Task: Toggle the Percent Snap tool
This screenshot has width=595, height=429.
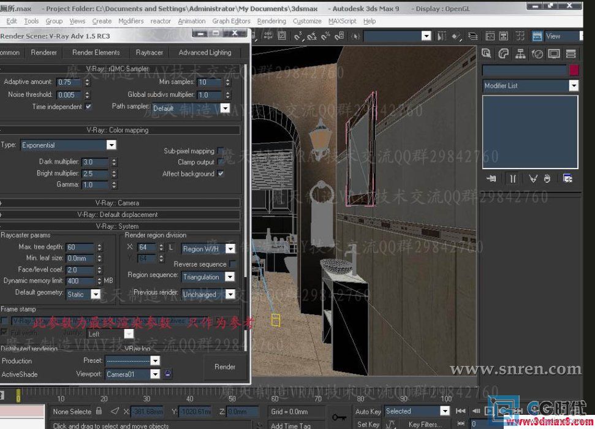Action: [x=325, y=36]
